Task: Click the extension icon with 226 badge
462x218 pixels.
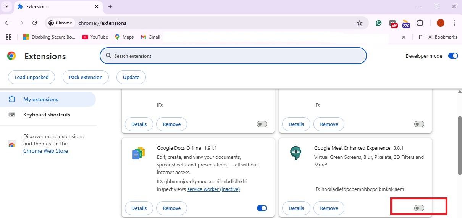Action: point(406,24)
